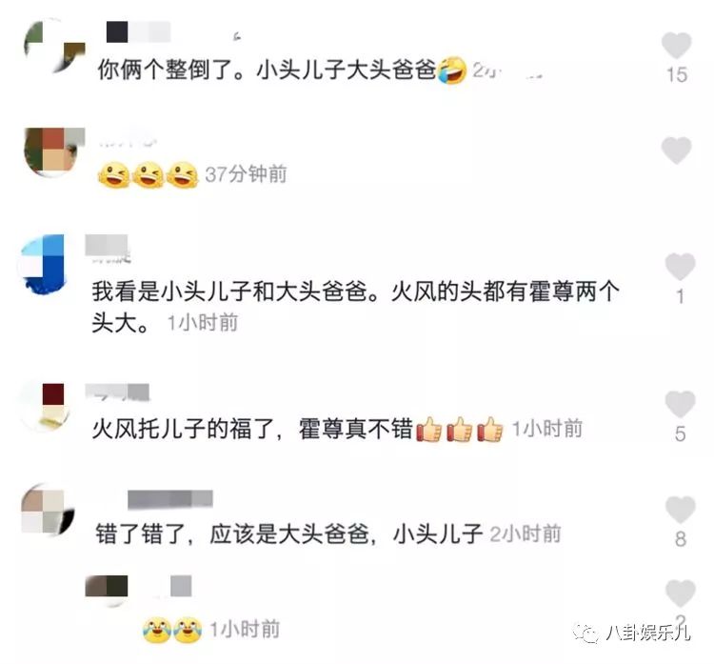Like the crying emoji reply

pyautogui.click(x=680, y=593)
